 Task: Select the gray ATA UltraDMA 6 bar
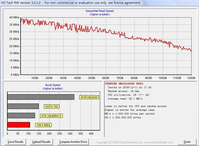point(21,116)
